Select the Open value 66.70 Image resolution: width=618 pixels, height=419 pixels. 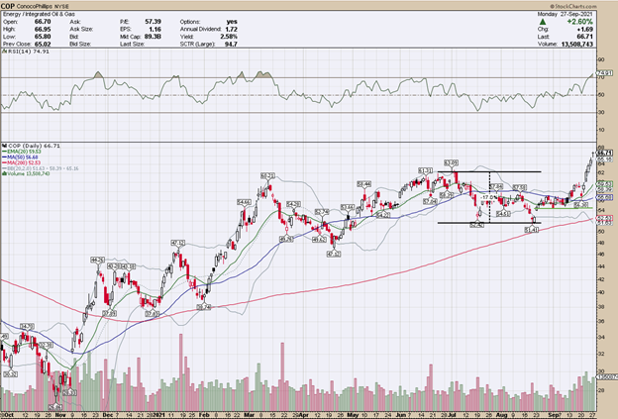click(43, 22)
